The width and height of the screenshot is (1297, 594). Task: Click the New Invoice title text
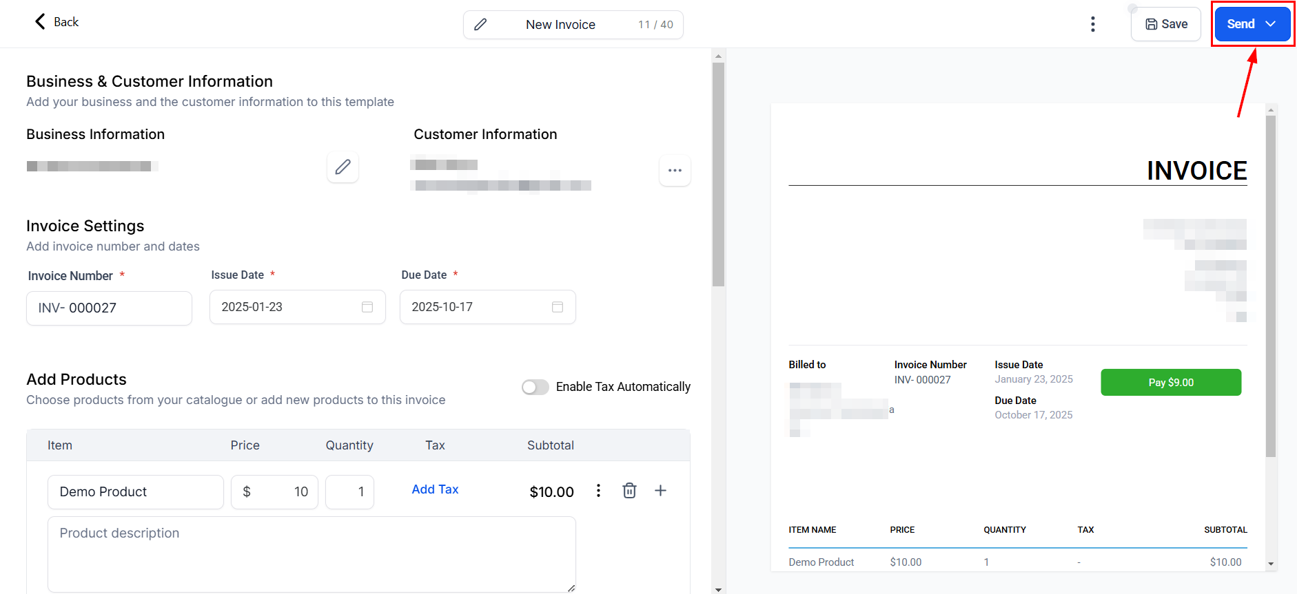560,25
